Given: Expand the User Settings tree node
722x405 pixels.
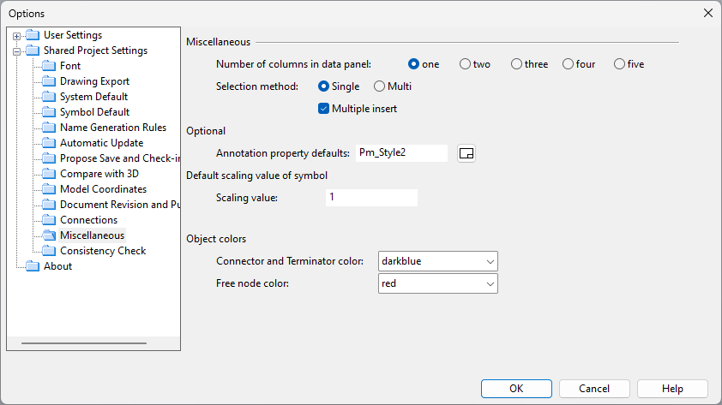Looking at the screenshot, I should click(x=16, y=36).
